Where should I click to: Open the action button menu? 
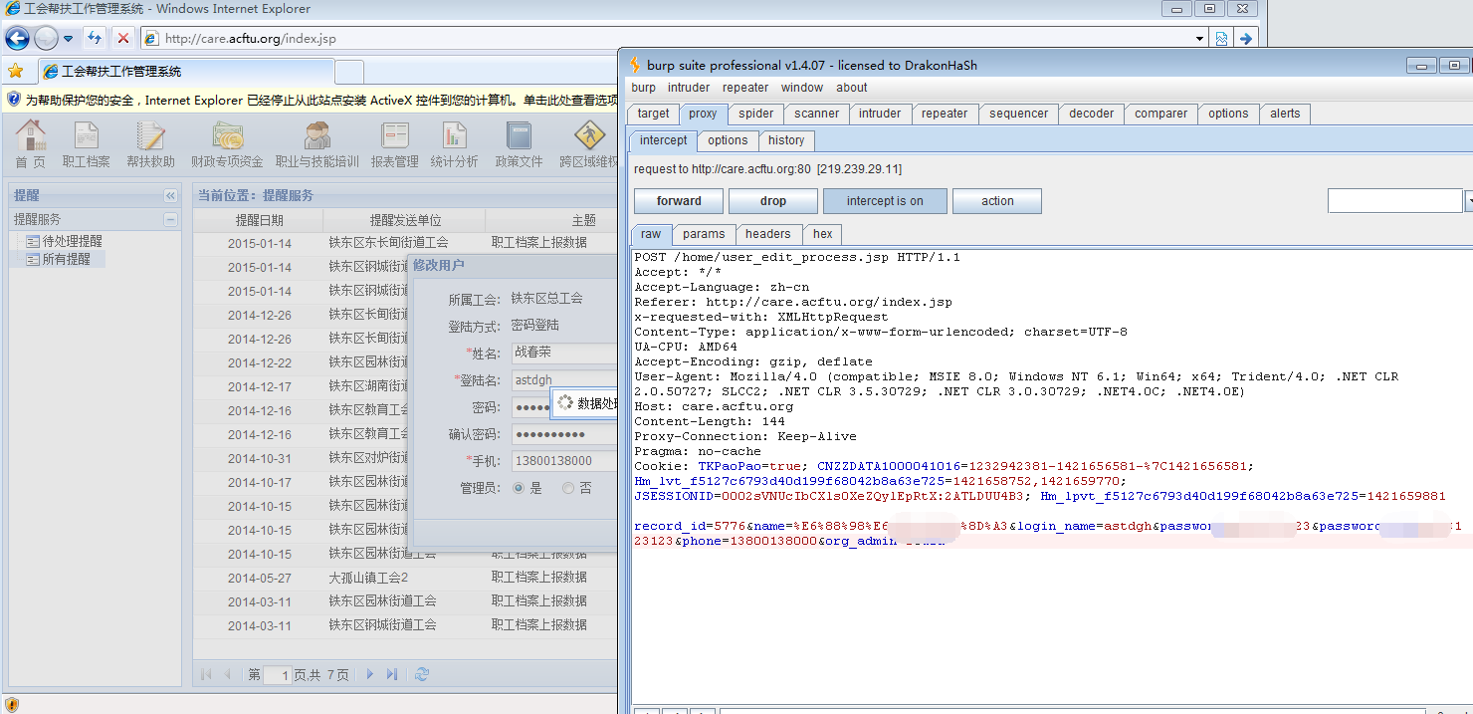pos(997,201)
